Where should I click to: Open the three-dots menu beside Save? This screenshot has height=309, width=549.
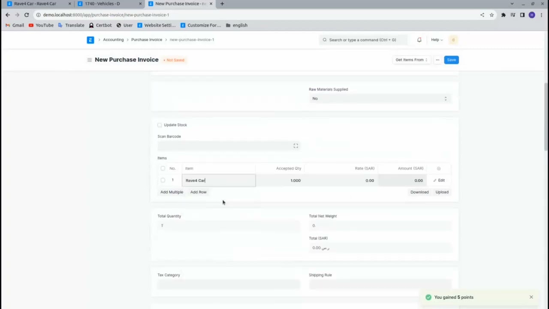coord(437,60)
